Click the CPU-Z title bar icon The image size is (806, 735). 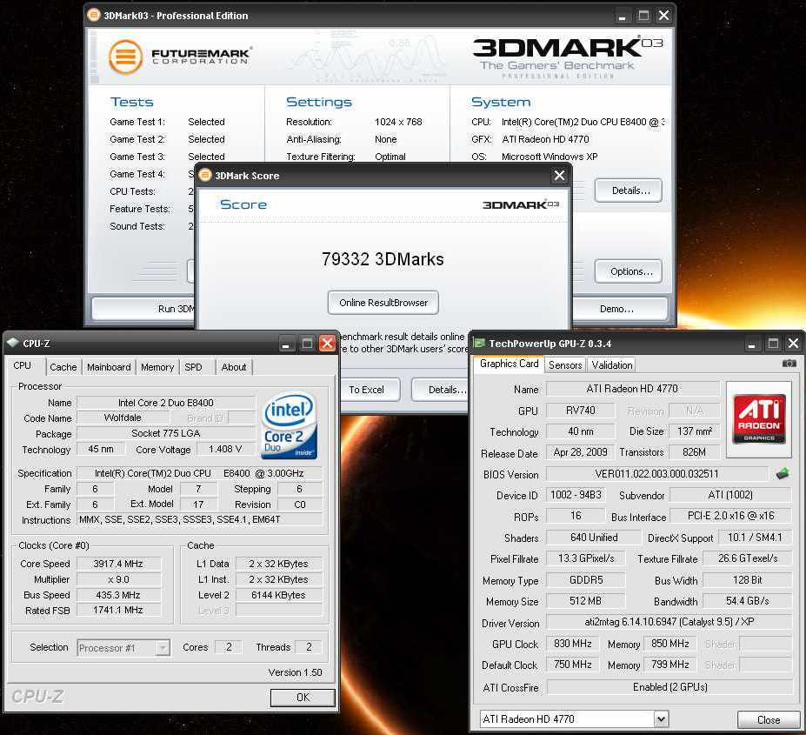(13, 343)
